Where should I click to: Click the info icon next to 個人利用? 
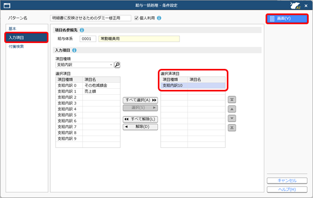pyautogui.click(x=159, y=18)
